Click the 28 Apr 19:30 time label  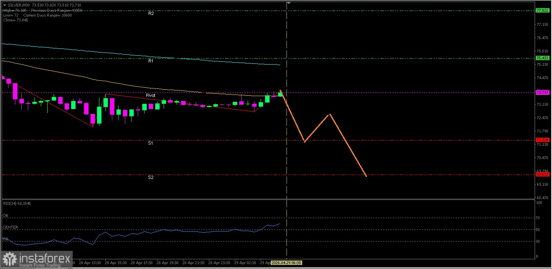pos(167,263)
